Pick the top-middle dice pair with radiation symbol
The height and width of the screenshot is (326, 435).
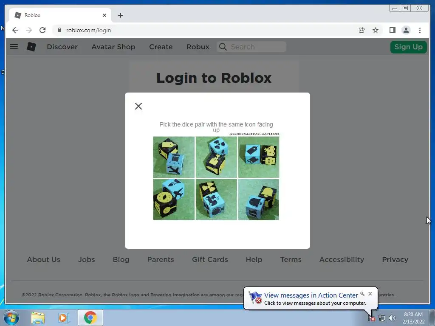pyautogui.click(x=216, y=157)
